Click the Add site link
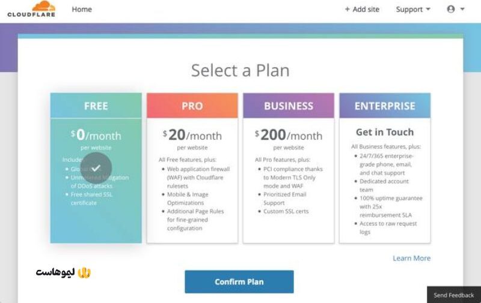The image size is (481, 303). click(x=363, y=10)
